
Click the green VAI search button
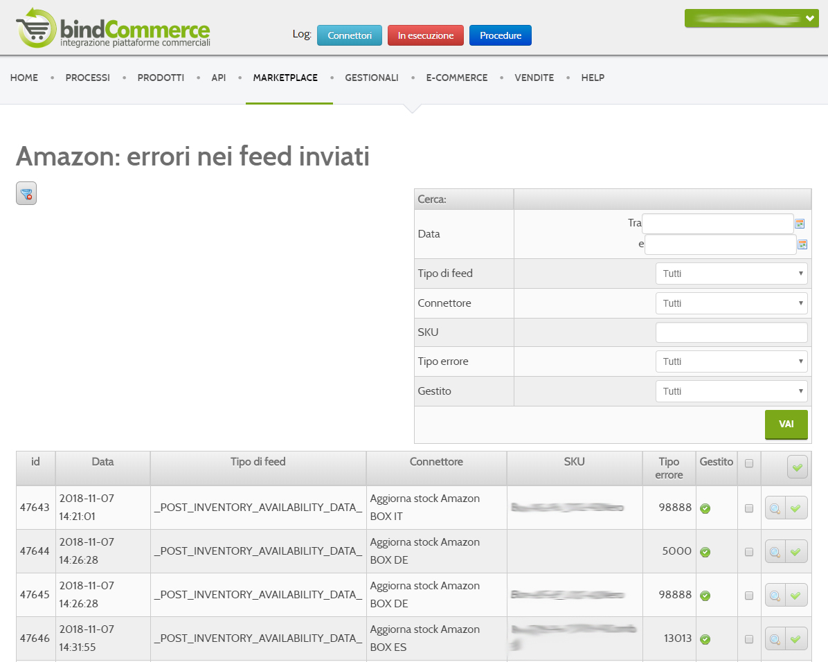pos(786,424)
